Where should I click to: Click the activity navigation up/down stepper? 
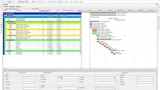click(x=8, y=73)
